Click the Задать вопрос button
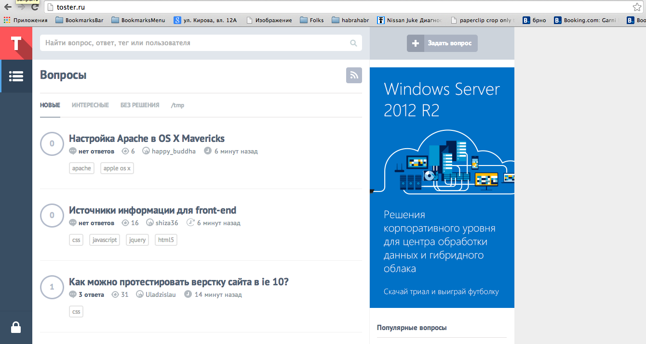Viewport: 646px width, 344px height. [x=442, y=43]
